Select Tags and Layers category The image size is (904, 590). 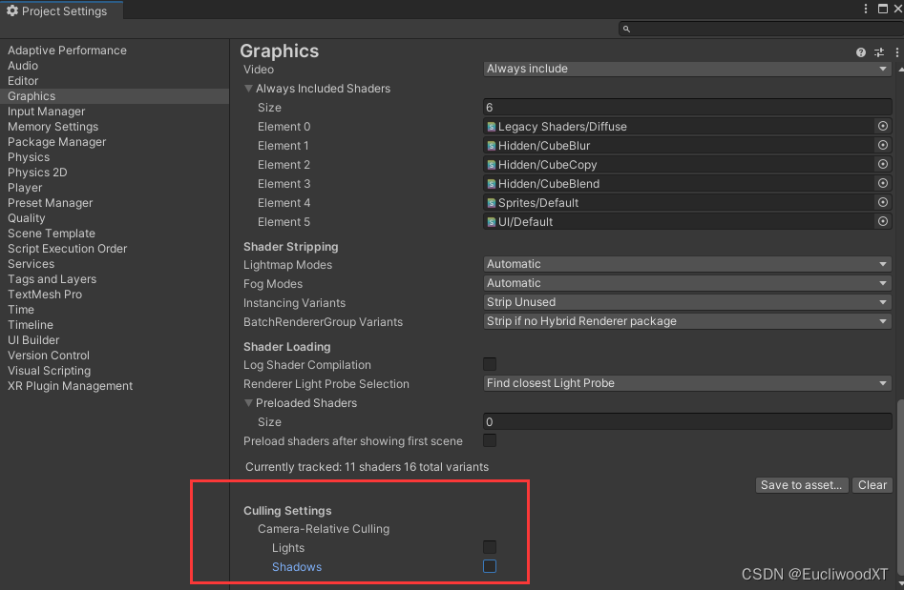click(52, 279)
